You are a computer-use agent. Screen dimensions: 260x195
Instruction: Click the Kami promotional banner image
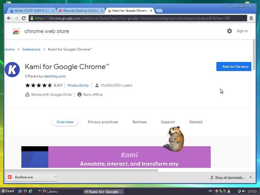116,157
